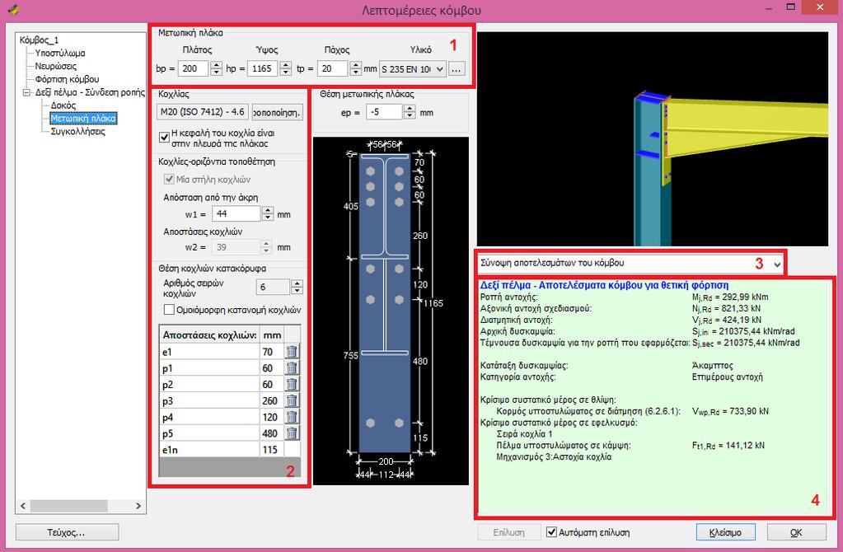Click the Vwp,Rd = 733,90 kN value

pos(730,412)
